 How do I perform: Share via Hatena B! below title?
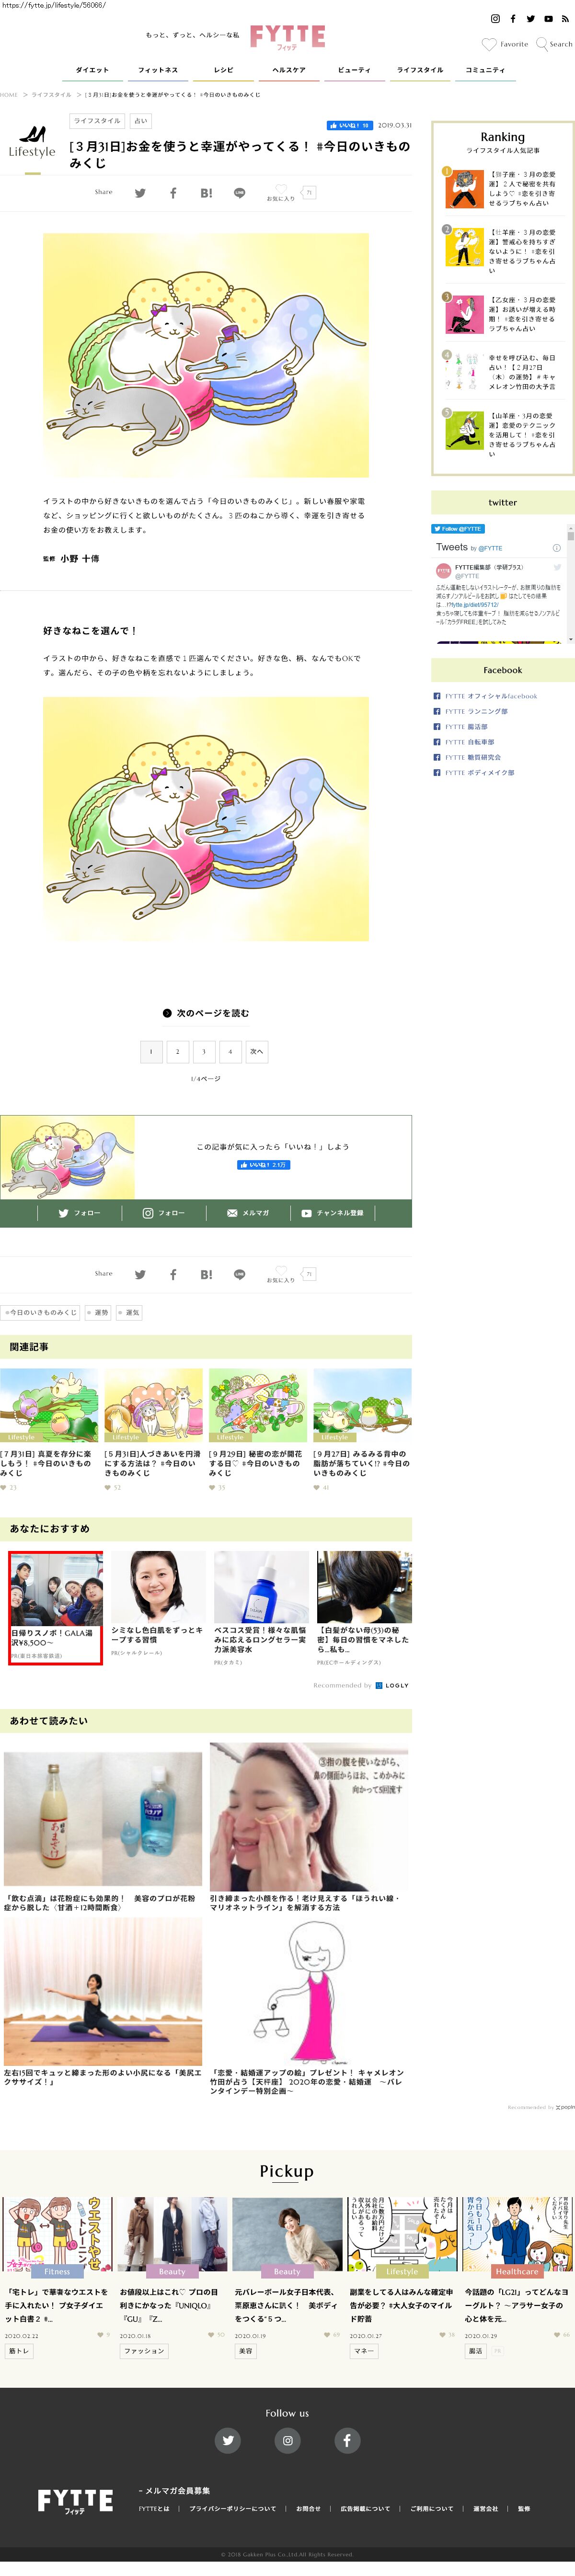(206, 193)
